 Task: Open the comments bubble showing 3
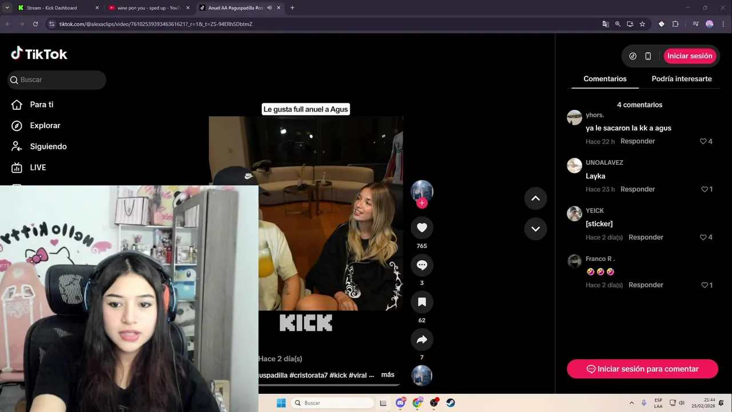422,265
